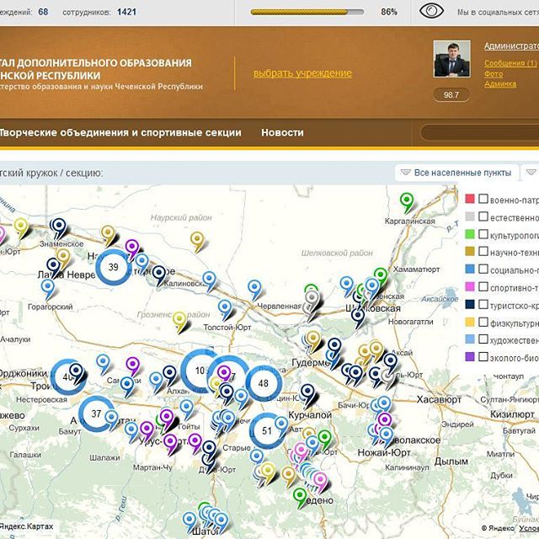Viewport: 539px width, 539px height.
Task: Expand the 'Все населенные пункты' dropdown
Action: pyautogui.click(x=456, y=173)
